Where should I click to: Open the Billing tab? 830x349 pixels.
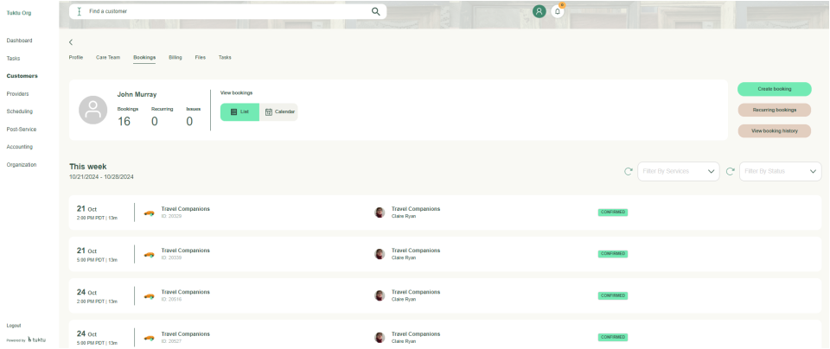(x=176, y=57)
